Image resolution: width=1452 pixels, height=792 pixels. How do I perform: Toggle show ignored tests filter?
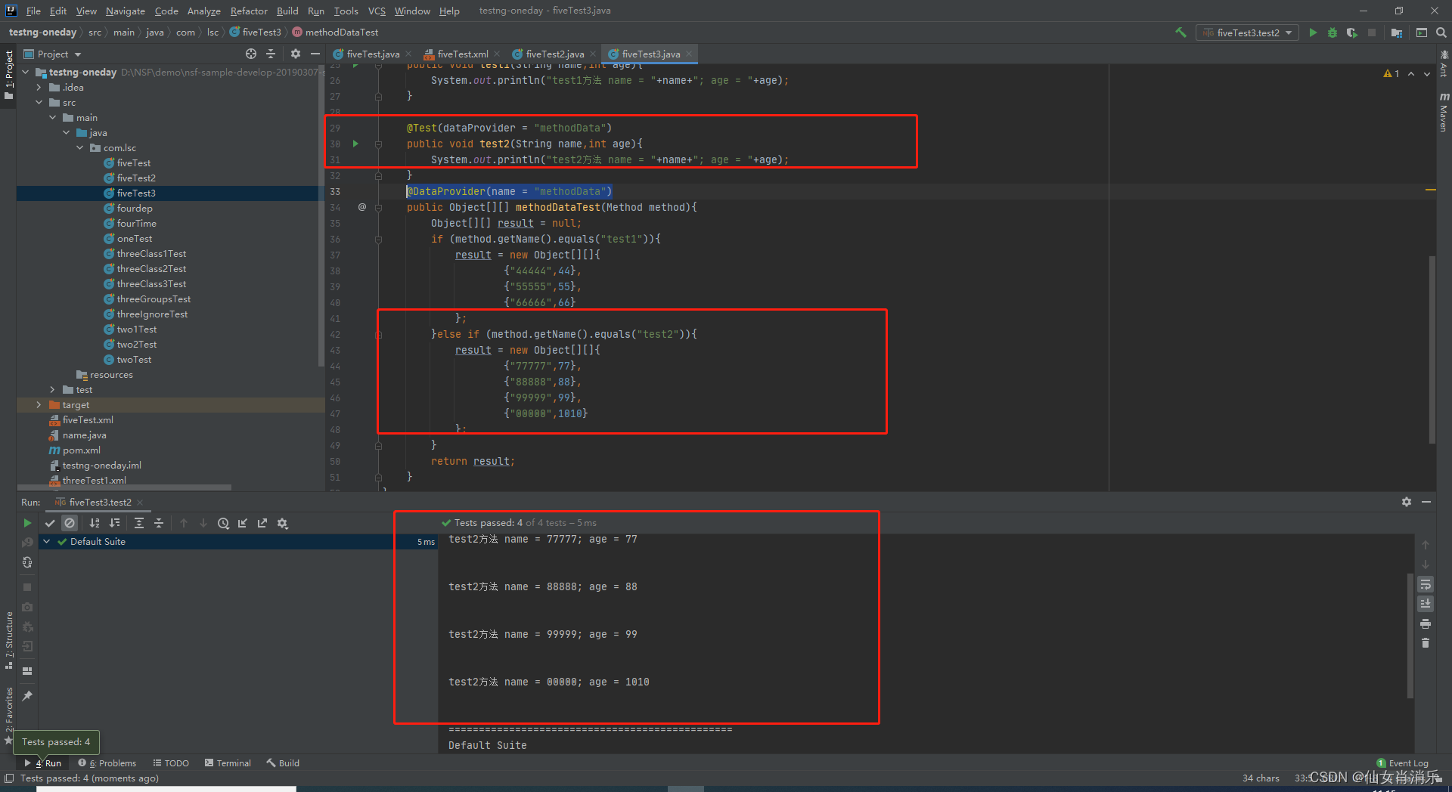click(x=70, y=523)
